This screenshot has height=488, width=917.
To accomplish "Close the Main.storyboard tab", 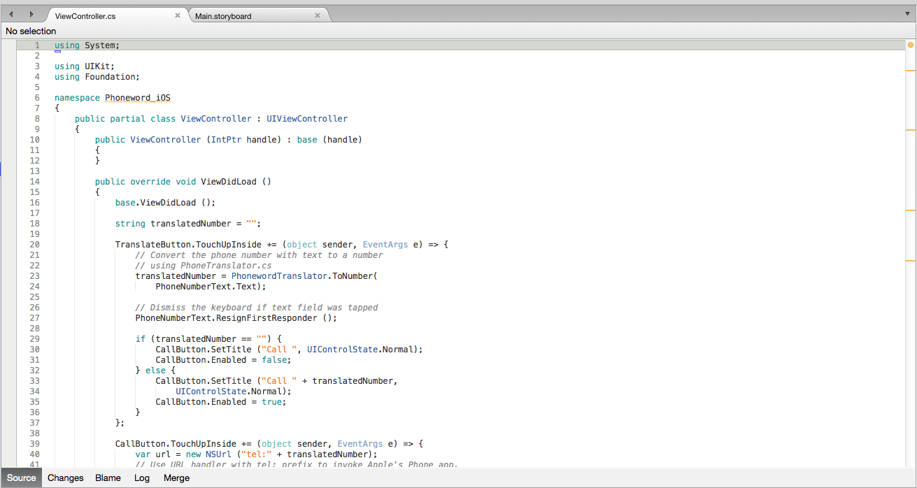I will click(x=318, y=15).
